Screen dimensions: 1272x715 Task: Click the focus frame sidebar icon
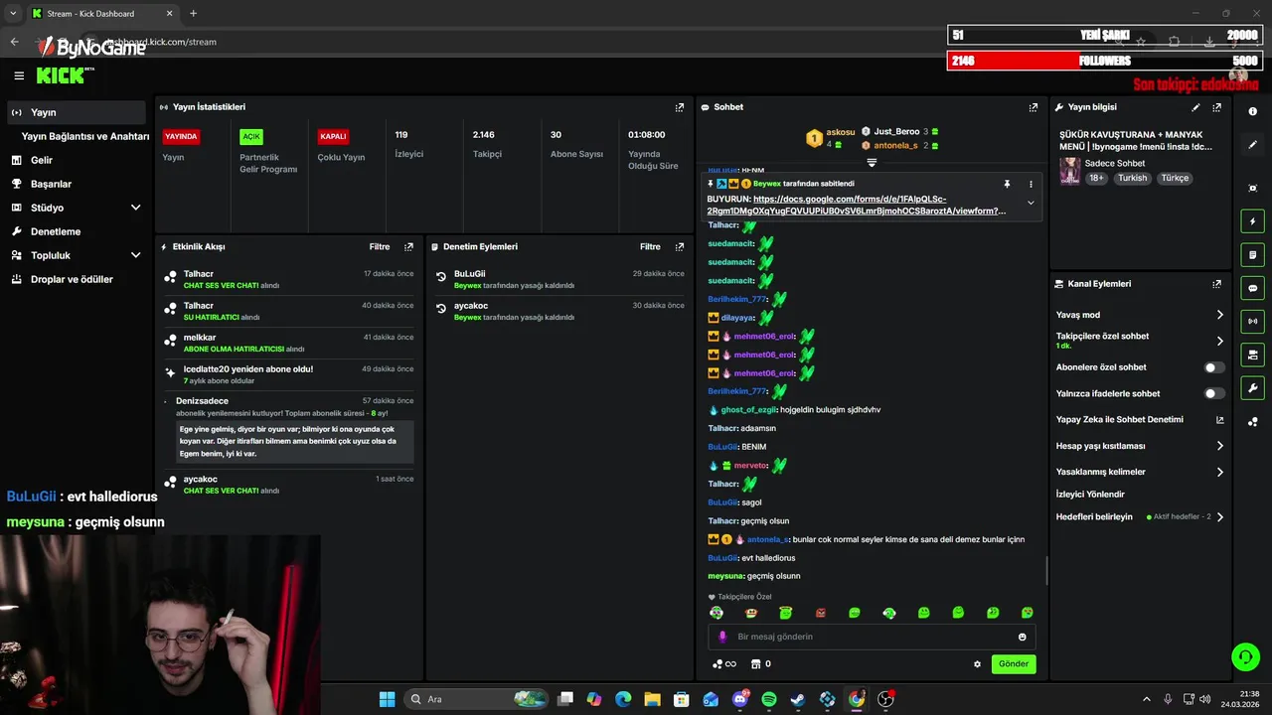[1253, 188]
